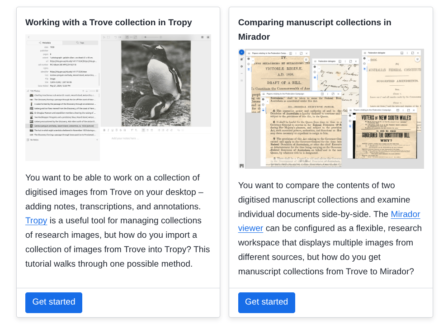Viewport: 448px width, 328px height.
Task: Toggle the info sidebar icon in the VOTERS window
Action: 350,116
